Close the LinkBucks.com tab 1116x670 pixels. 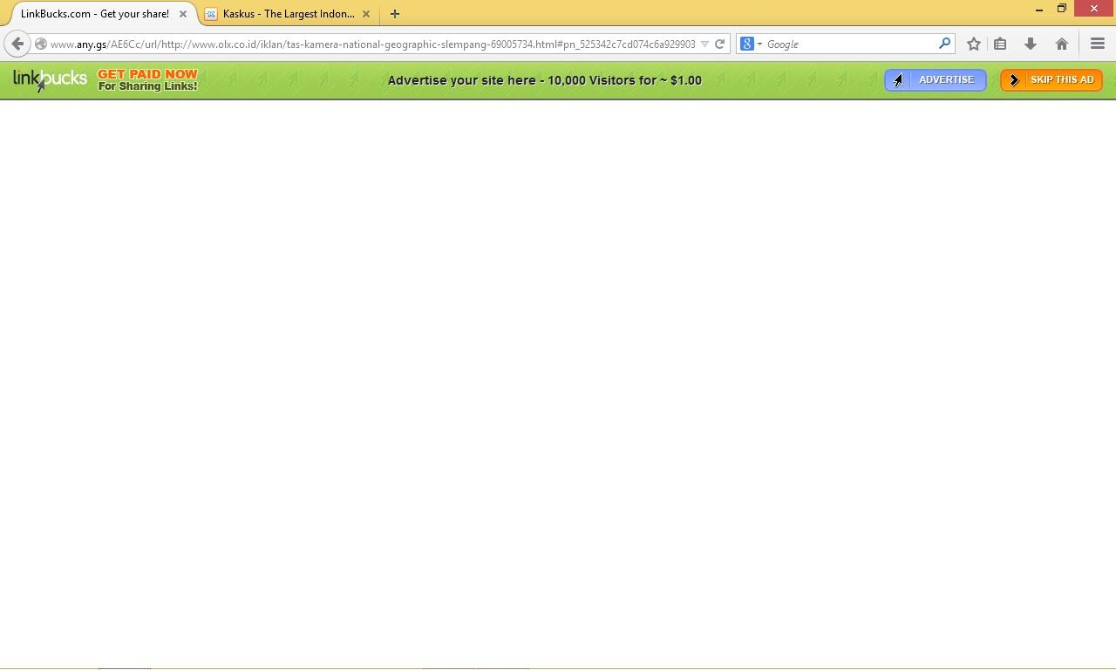click(183, 14)
